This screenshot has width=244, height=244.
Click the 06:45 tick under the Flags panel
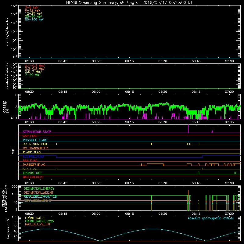coord(196,183)
